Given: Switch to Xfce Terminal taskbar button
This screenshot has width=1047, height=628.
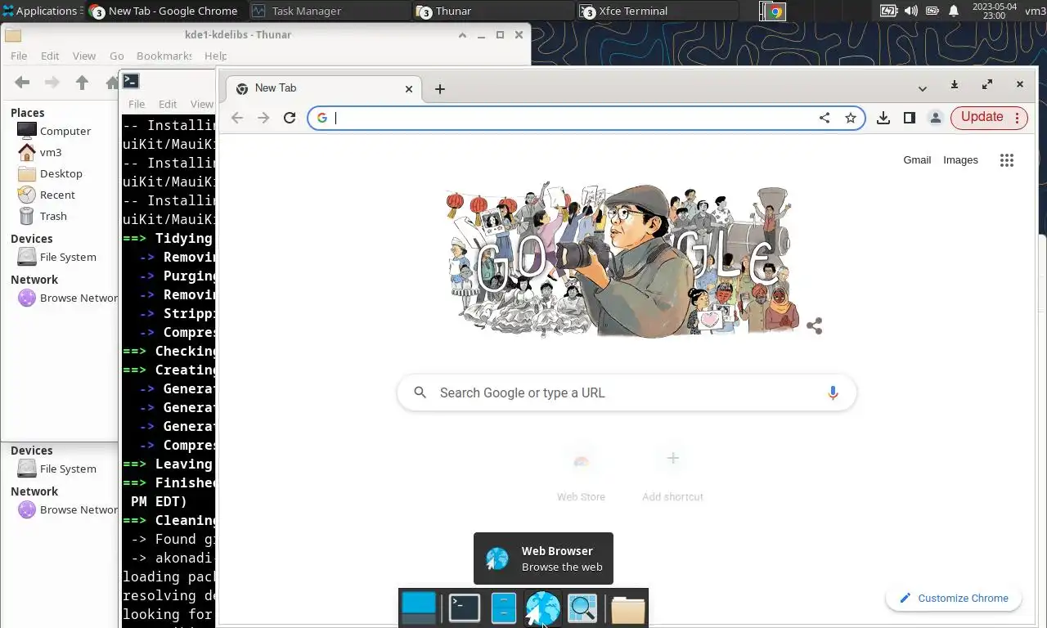Looking at the screenshot, I should click(657, 11).
